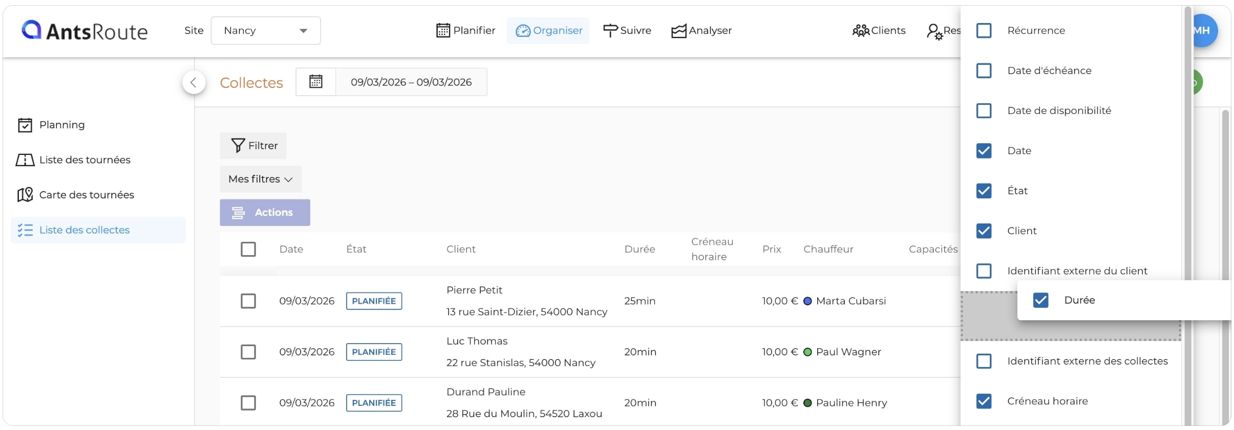Open the Planifier calendar icon
The image size is (1234, 430).
pyautogui.click(x=443, y=31)
